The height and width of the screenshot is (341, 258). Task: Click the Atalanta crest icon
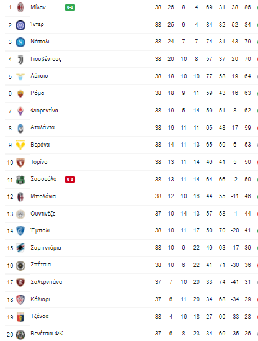click(x=20, y=128)
